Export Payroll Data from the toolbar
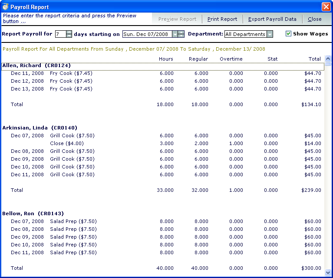 click(272, 19)
